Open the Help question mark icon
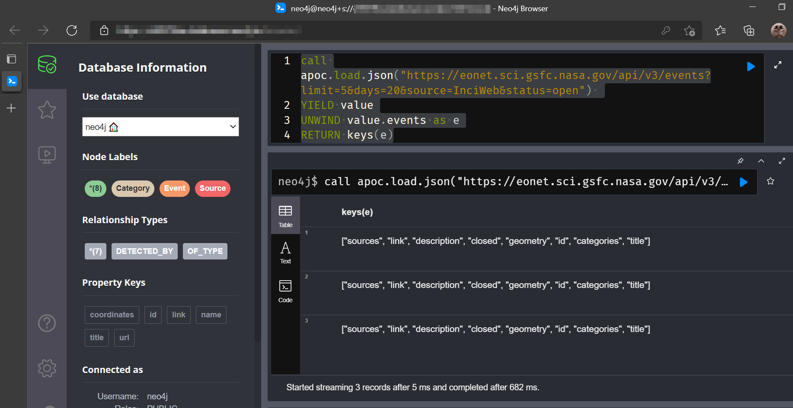 click(x=47, y=323)
